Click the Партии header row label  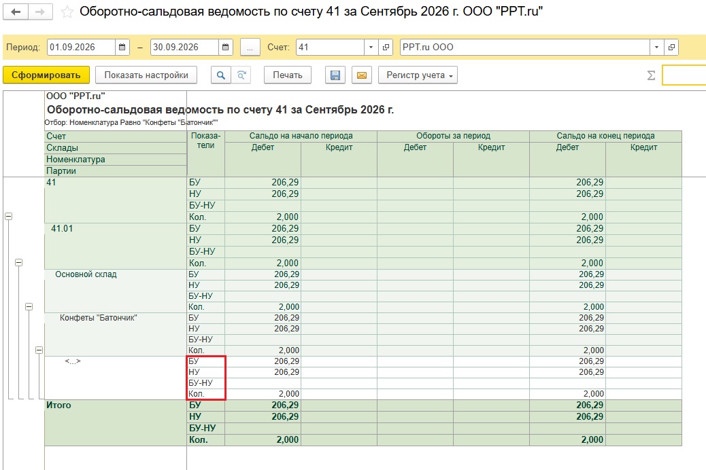(x=61, y=171)
